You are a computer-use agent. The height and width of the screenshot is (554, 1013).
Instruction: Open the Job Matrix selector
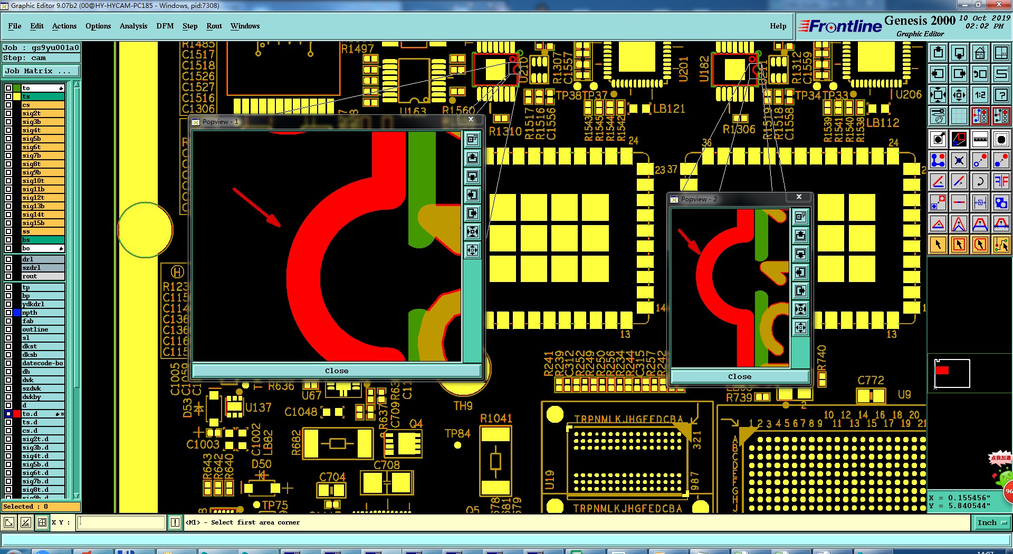click(x=41, y=71)
